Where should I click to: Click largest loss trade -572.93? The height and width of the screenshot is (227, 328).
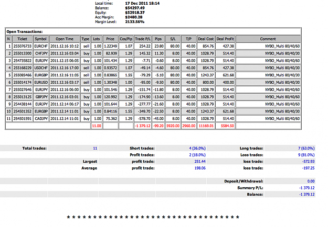click(x=309, y=161)
